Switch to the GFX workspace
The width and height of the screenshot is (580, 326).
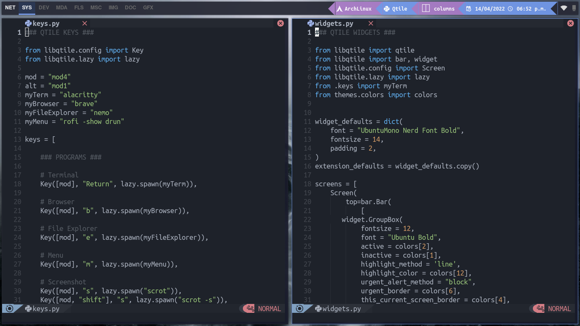coord(147,7)
